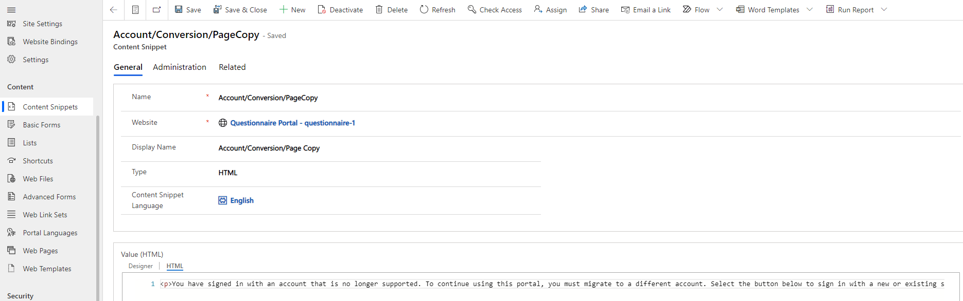This screenshot has width=963, height=301.
Task: Open Web Templates in sidebar
Action: point(47,269)
